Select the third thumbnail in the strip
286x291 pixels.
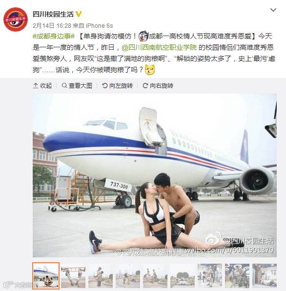(101, 275)
